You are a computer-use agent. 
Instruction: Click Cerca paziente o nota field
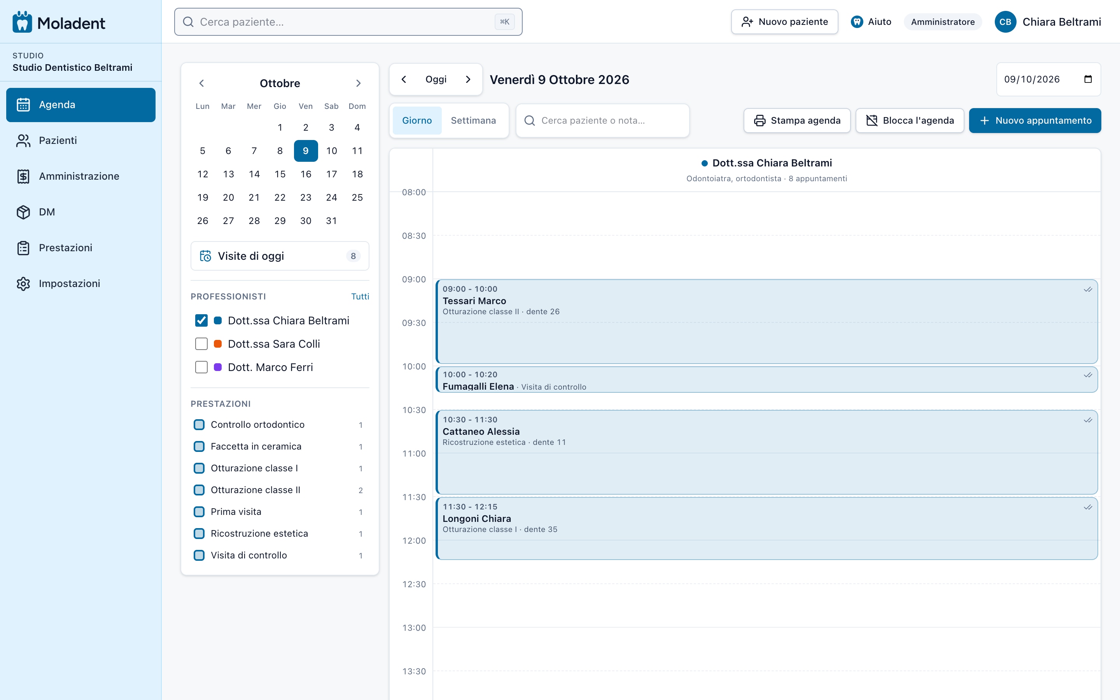click(x=602, y=121)
